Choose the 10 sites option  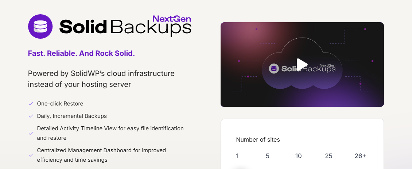click(298, 156)
